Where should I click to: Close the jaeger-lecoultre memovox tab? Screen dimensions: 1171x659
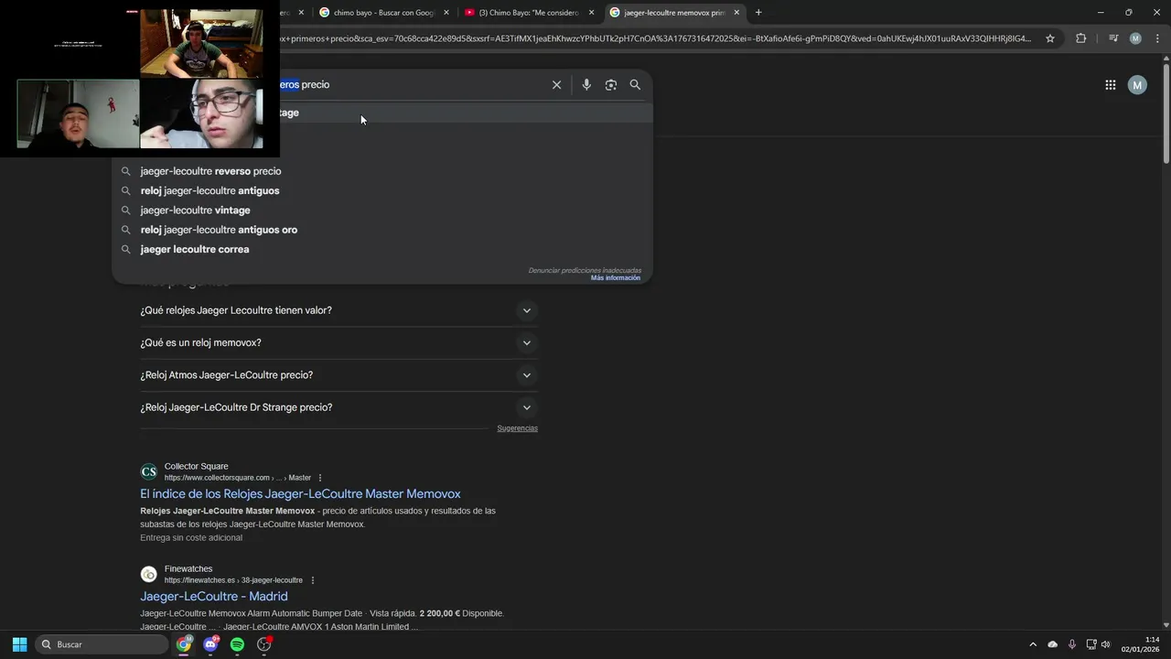(736, 13)
